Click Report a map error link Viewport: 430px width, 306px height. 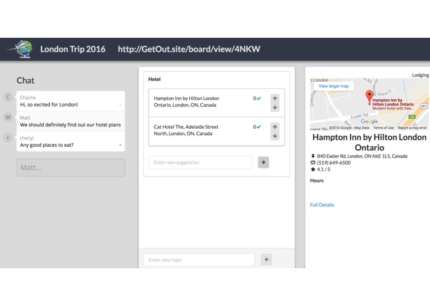coord(412,128)
